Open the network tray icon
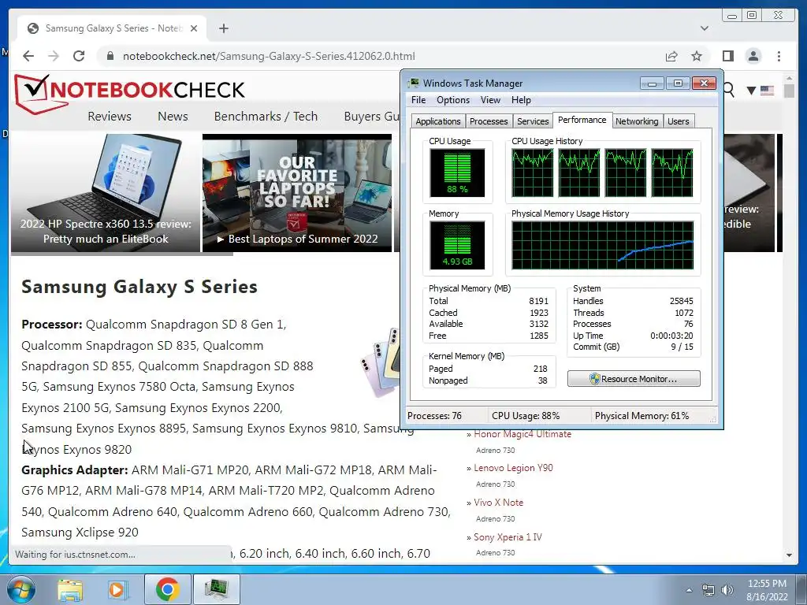 click(708, 590)
